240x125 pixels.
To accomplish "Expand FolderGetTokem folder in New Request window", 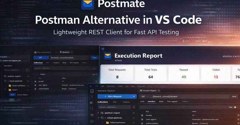I will tap(103, 122).
